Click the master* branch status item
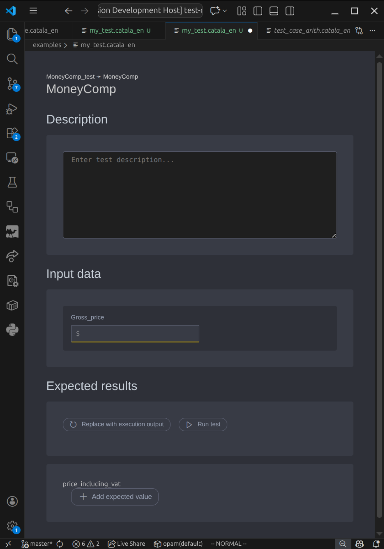384x549 pixels. click(37, 544)
